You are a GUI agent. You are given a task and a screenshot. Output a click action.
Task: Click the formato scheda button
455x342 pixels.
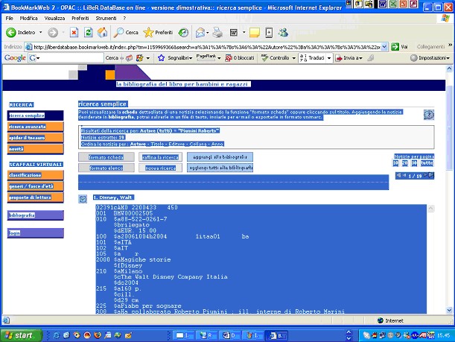point(106,157)
